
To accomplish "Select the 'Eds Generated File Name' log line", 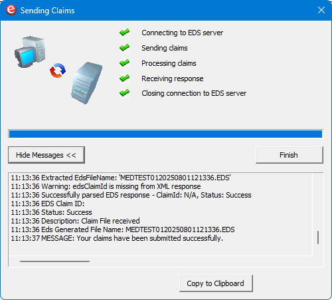I will point(123,229).
